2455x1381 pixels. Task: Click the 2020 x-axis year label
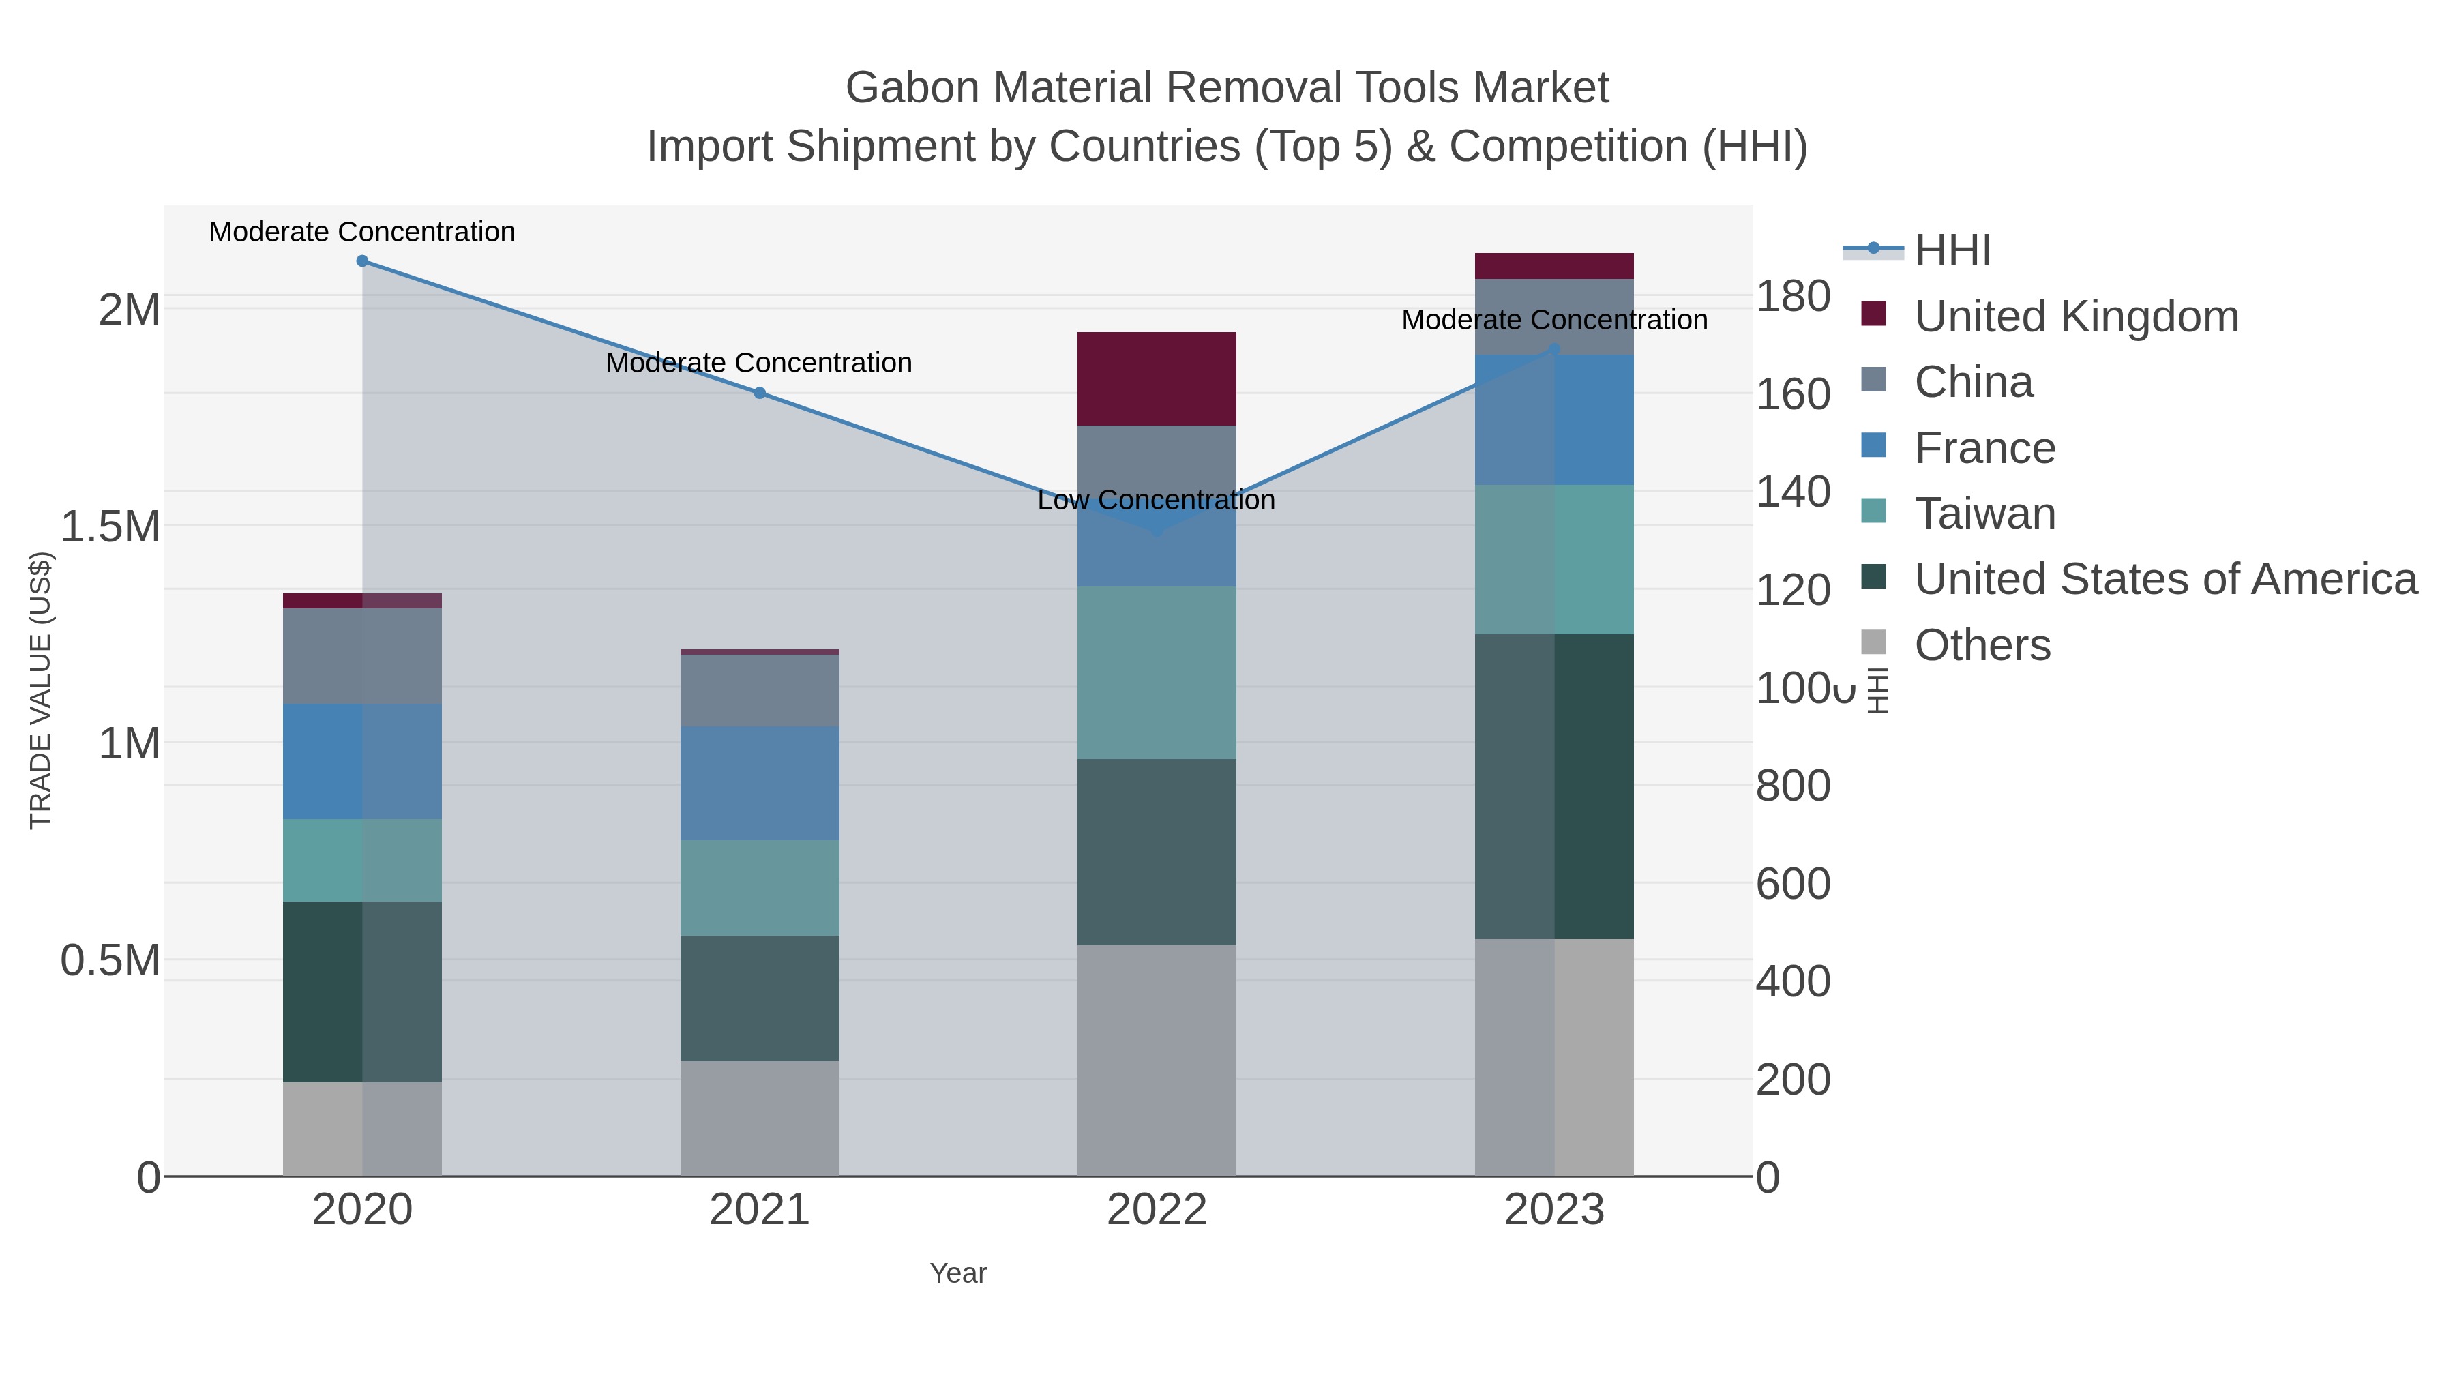tap(362, 1211)
